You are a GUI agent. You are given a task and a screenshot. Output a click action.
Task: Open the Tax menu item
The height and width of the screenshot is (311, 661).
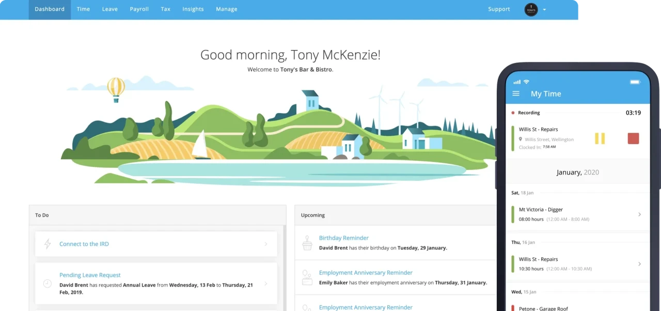point(166,9)
